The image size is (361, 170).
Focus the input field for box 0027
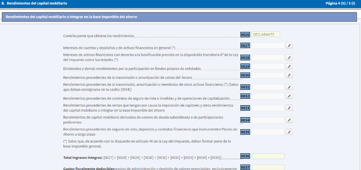[x=268, y=46]
